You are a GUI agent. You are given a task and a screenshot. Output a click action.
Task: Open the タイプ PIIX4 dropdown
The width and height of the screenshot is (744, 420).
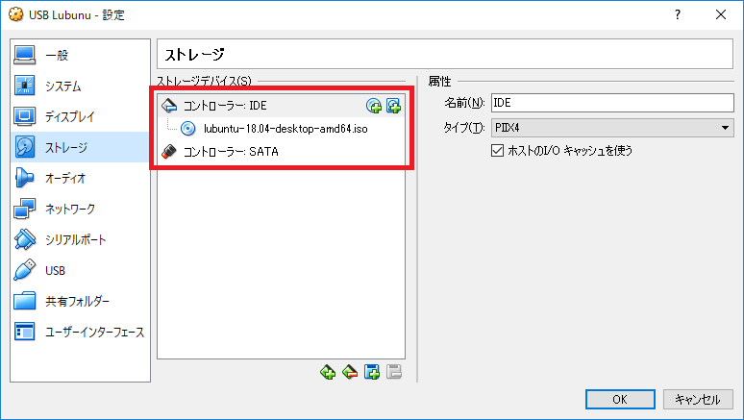612,128
